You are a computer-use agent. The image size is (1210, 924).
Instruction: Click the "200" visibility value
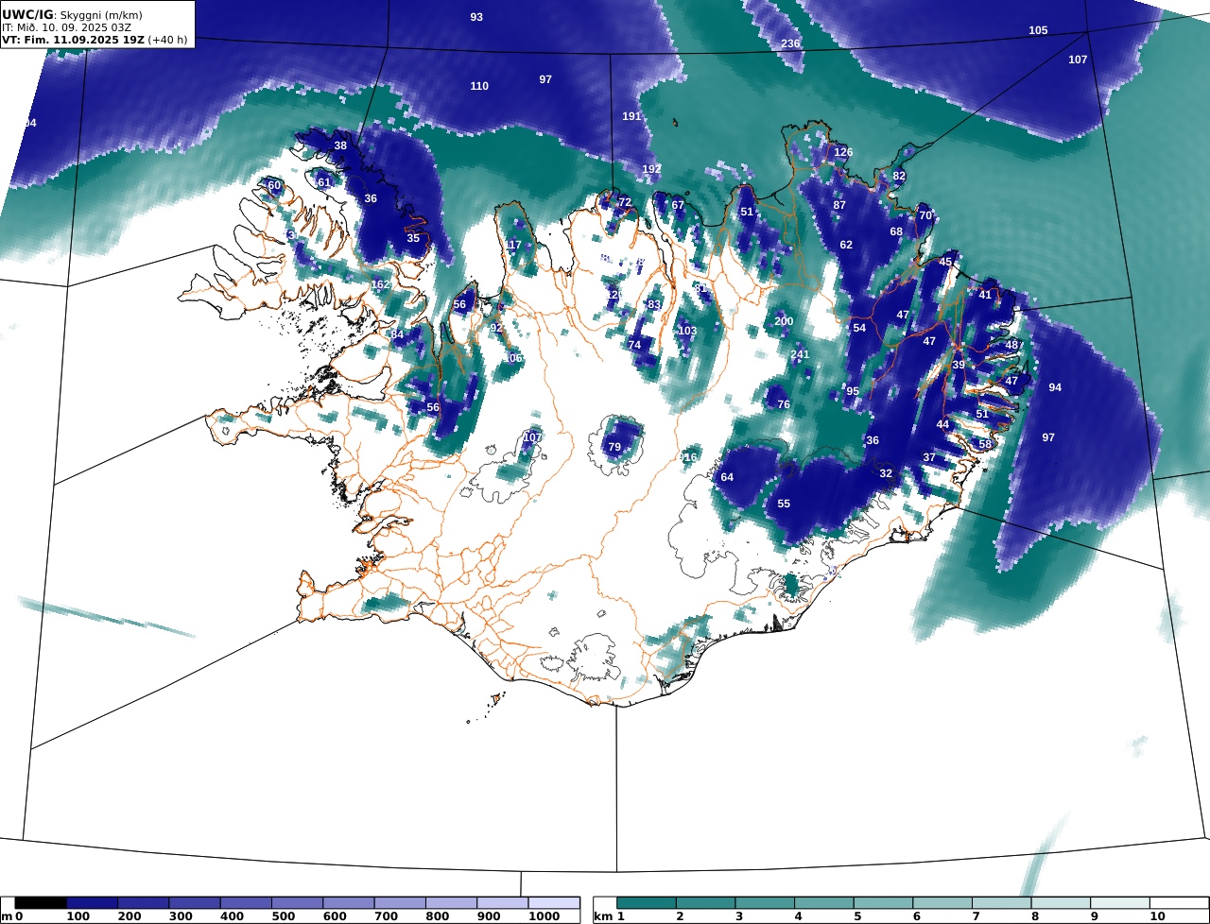tap(784, 321)
